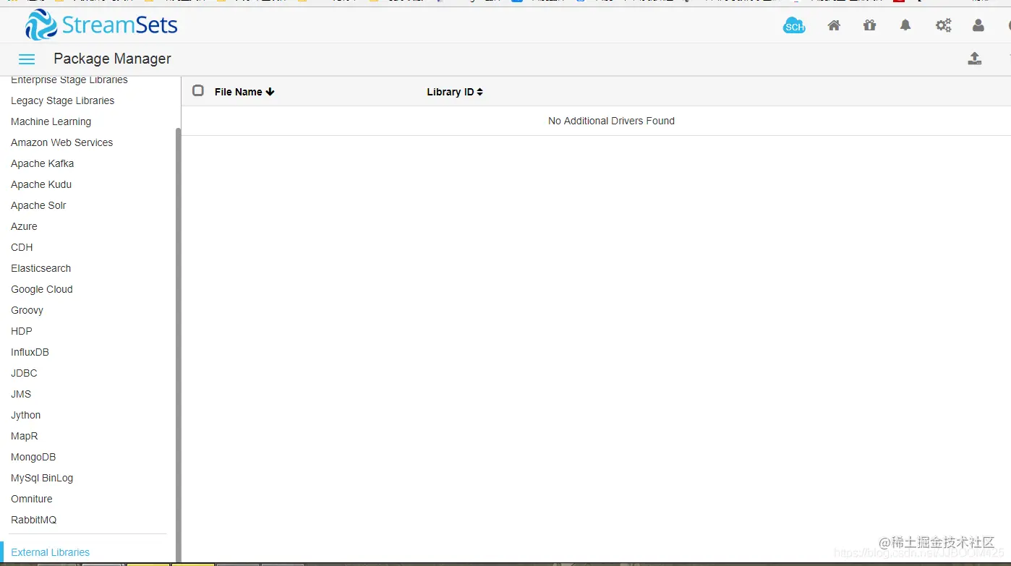
Task: Select Jython category
Action: (x=25, y=415)
